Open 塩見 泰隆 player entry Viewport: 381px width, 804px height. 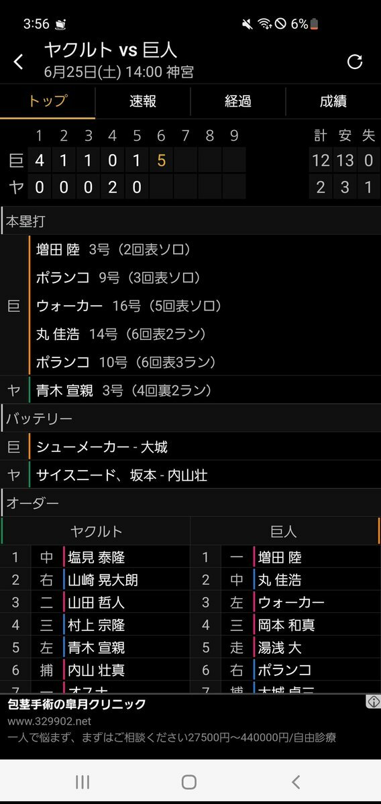pos(97,557)
